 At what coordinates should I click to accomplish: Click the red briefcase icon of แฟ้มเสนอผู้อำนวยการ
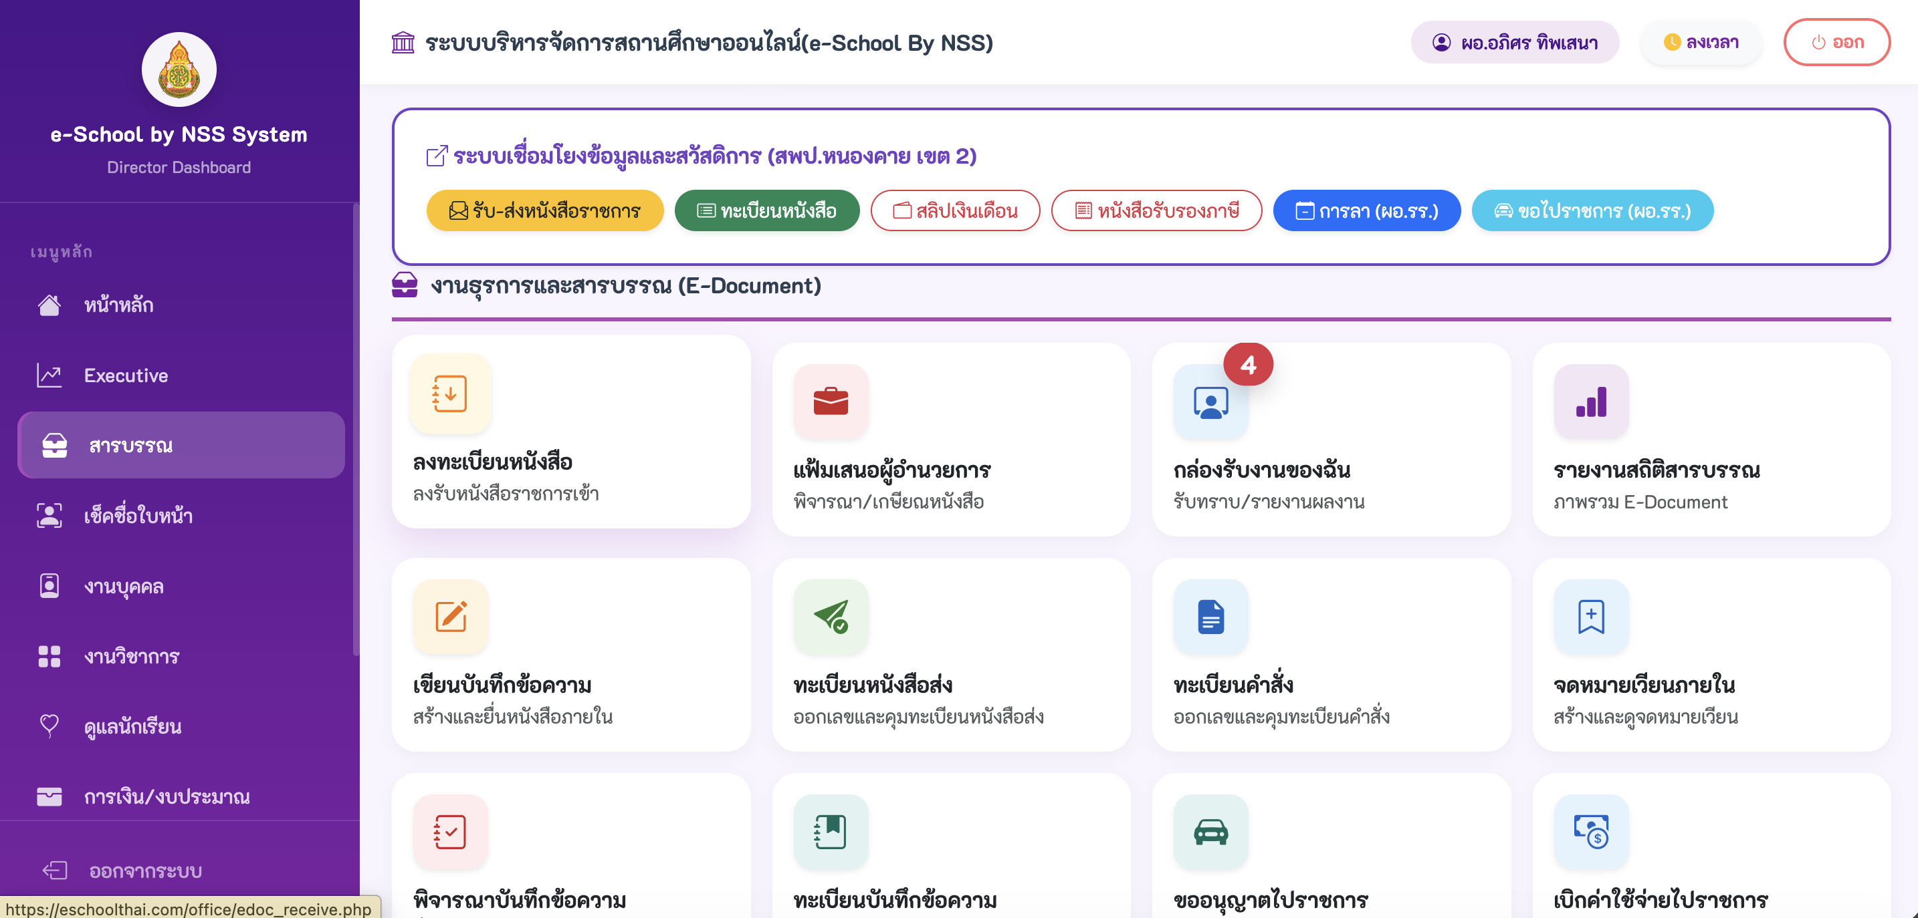coord(831,402)
